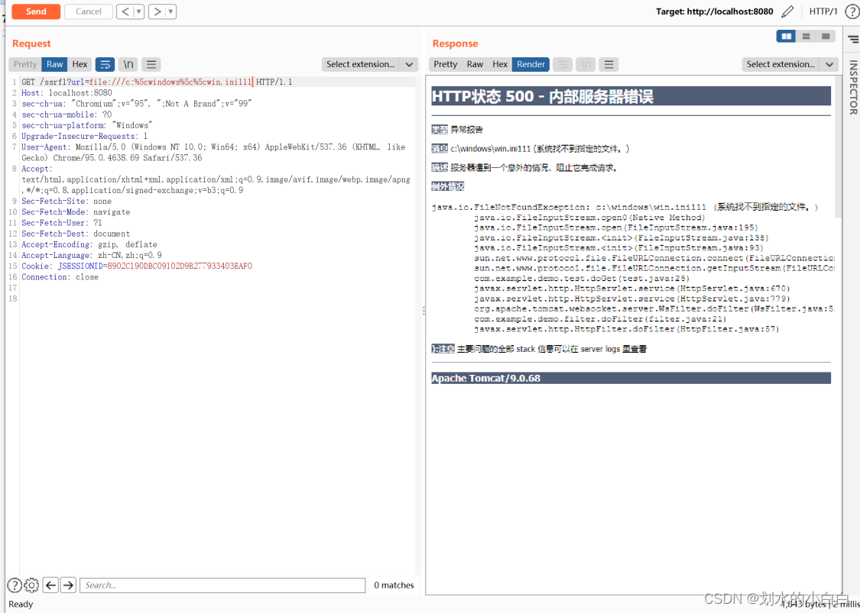Click the HTTP/1 protocol selector
Viewport: 860px width, 613px height.
tap(823, 11)
